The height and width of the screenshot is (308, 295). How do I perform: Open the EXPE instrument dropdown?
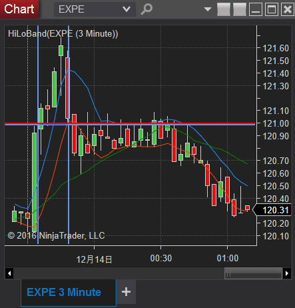tap(95, 9)
